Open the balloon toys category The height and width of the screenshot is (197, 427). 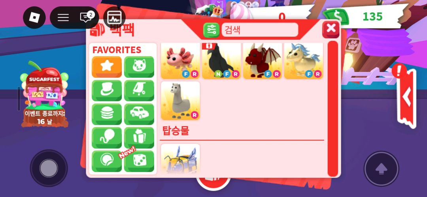point(107,138)
